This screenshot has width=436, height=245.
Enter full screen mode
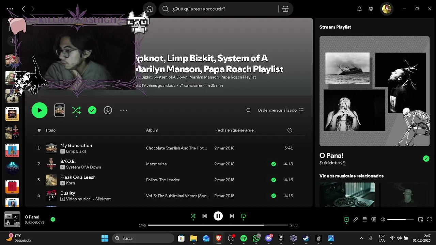tap(430, 219)
